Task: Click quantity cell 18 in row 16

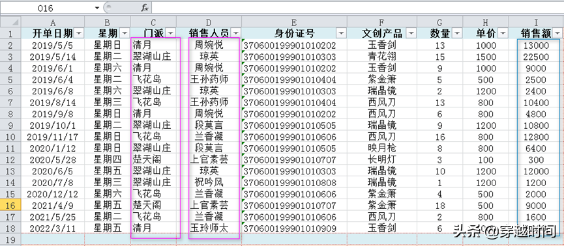Action: click(440, 206)
